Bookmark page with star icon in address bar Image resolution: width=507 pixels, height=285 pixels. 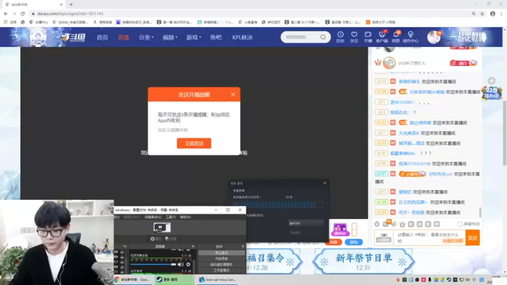482,13
